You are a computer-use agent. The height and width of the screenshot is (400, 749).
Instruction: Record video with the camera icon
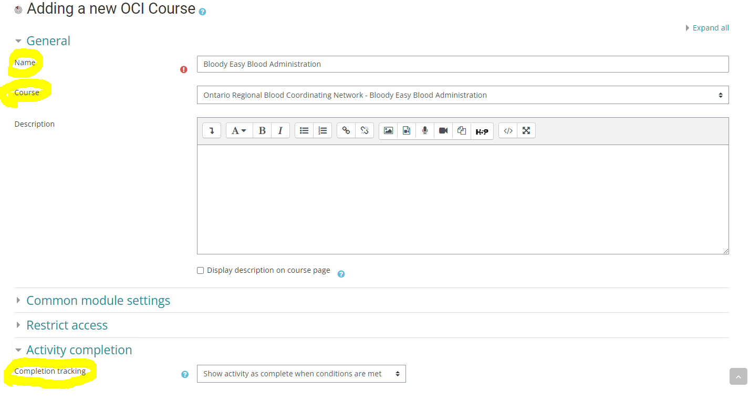(x=443, y=131)
